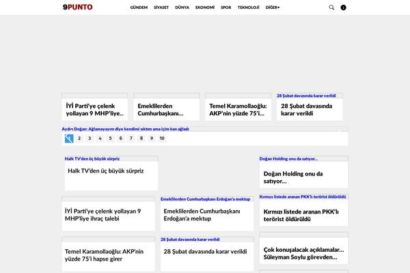Open top card 'Emeklilerden Cumhurbaşkanı...'
This screenshot has height=273, width=410.
point(161,110)
